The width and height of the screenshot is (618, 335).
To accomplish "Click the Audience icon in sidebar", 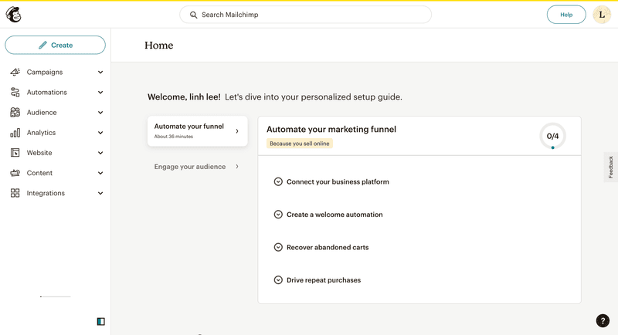I will 15,113.
